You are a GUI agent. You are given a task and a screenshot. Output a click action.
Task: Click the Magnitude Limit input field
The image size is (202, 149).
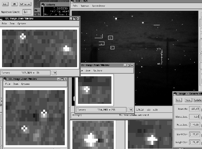(27, 12)
